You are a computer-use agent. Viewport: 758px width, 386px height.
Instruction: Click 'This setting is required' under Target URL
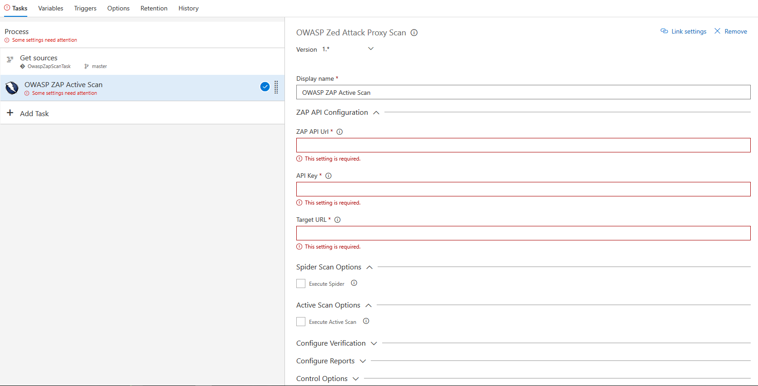coord(333,247)
